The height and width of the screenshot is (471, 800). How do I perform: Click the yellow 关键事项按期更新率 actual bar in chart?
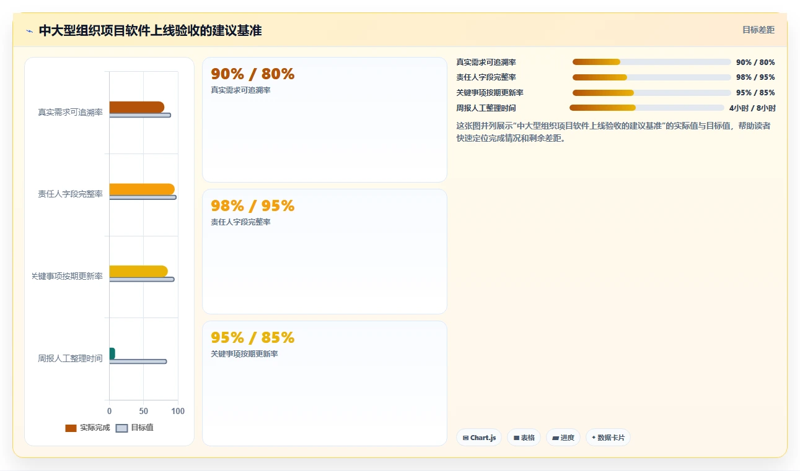click(x=139, y=271)
